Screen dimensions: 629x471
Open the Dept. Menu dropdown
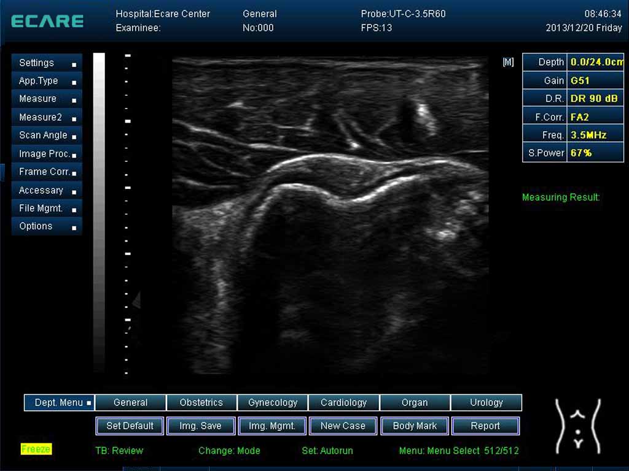[60, 403]
